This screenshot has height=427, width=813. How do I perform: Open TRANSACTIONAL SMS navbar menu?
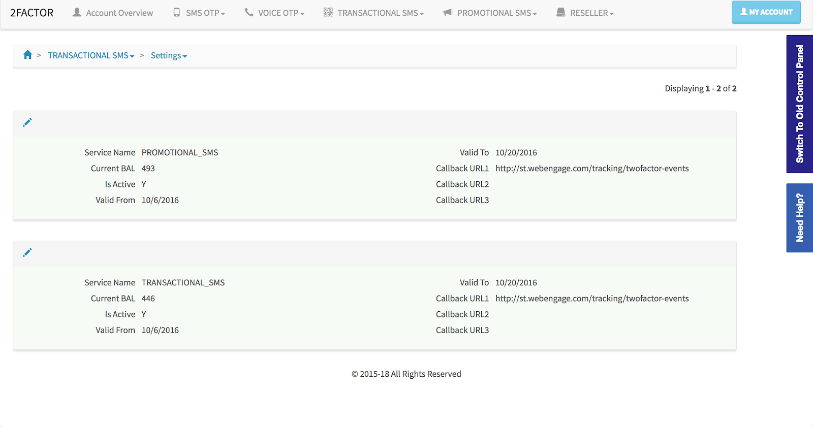pyautogui.click(x=374, y=13)
